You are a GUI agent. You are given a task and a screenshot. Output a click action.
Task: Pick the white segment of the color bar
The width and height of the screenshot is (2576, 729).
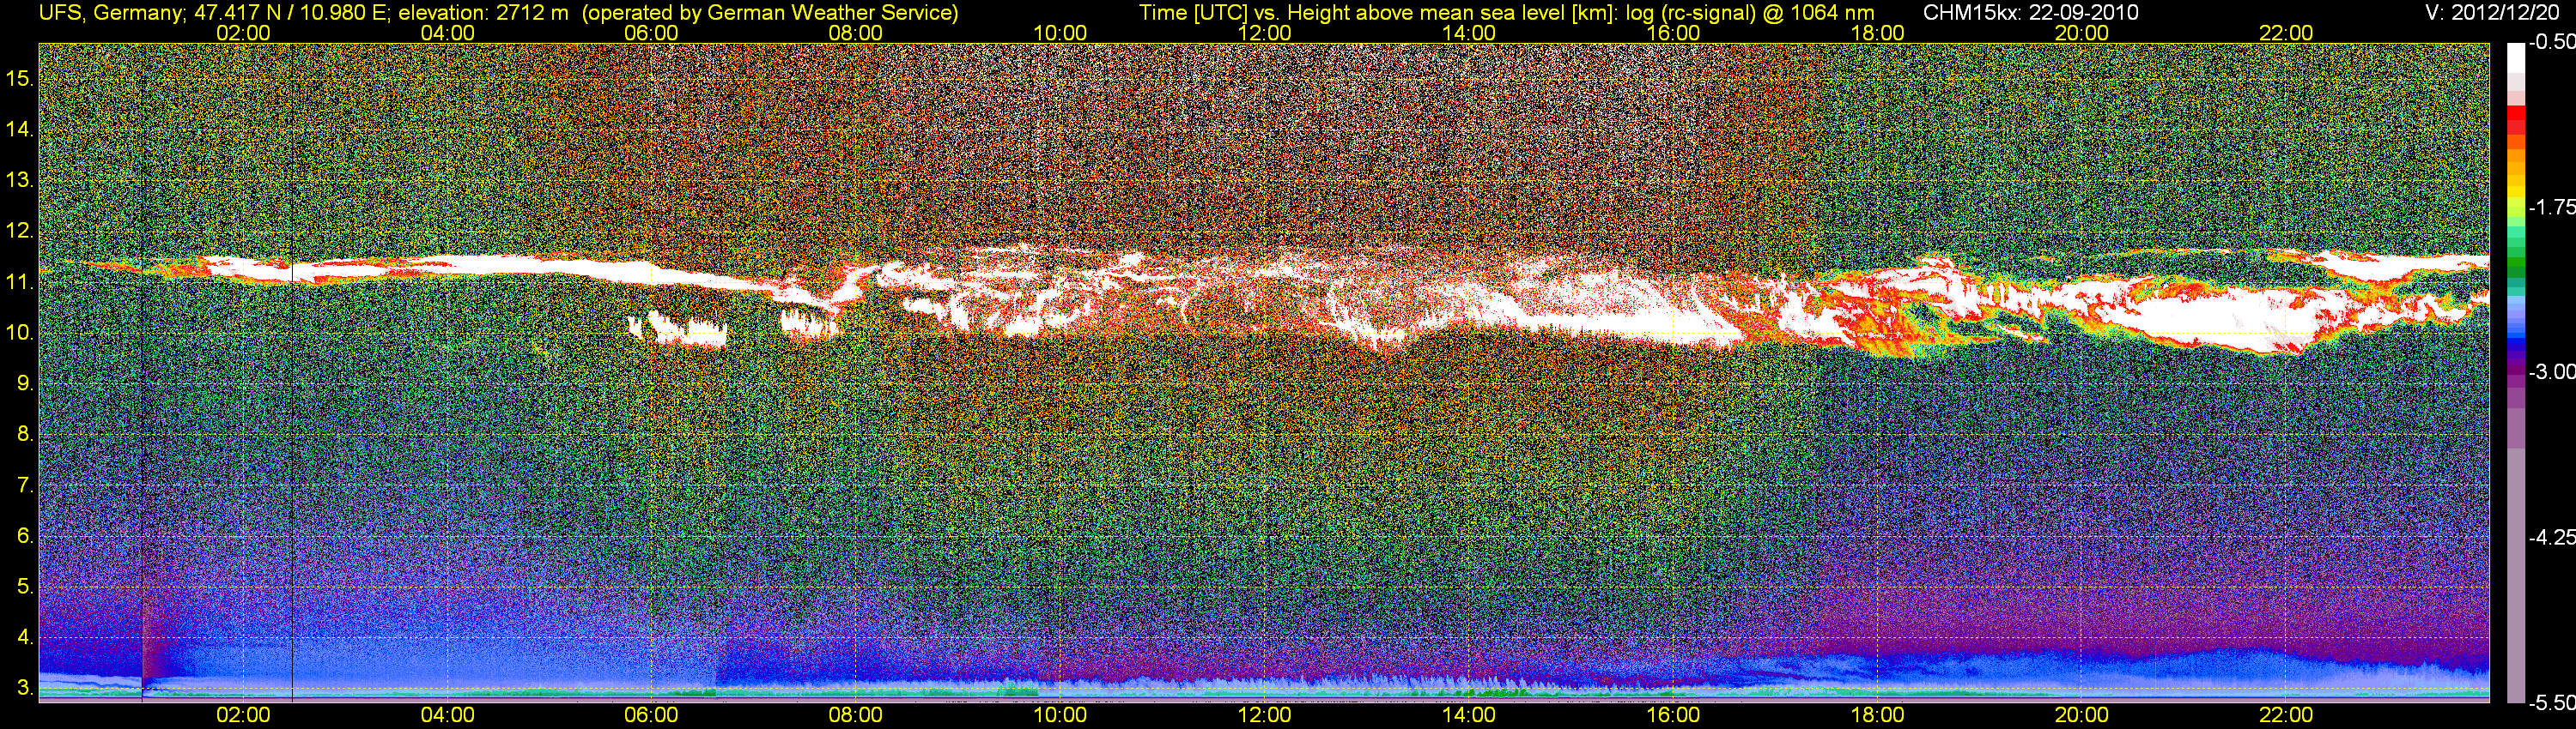(2516, 58)
